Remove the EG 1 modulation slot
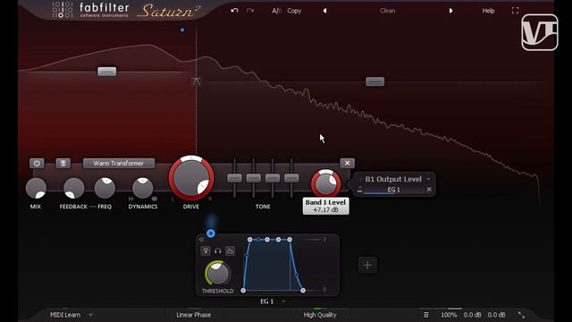Viewport: 572px width, 322px height. [429, 190]
